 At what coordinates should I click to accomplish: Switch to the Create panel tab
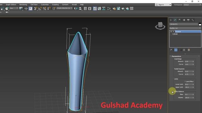point(171,20)
